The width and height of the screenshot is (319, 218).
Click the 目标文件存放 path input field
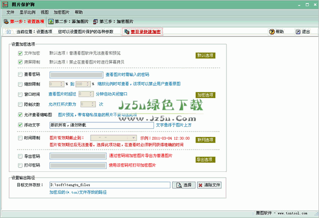(110, 185)
